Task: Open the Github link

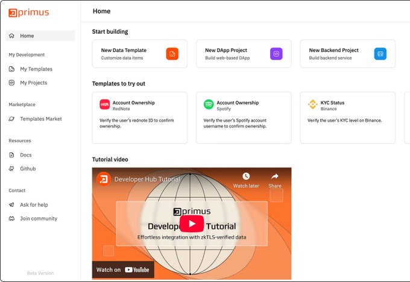Action: [x=28, y=169]
